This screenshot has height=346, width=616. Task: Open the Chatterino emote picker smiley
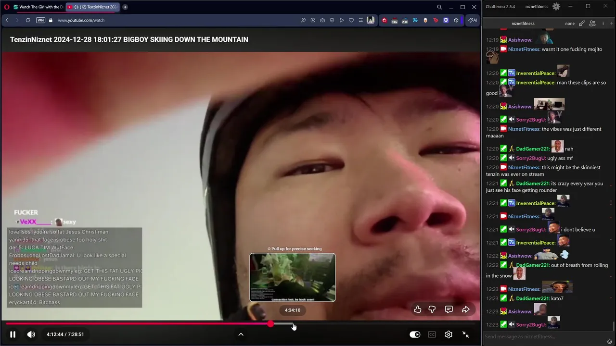click(x=610, y=342)
